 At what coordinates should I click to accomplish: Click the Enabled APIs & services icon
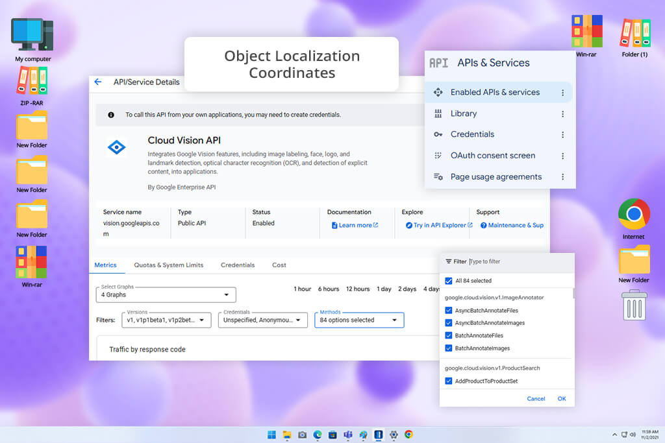point(438,92)
